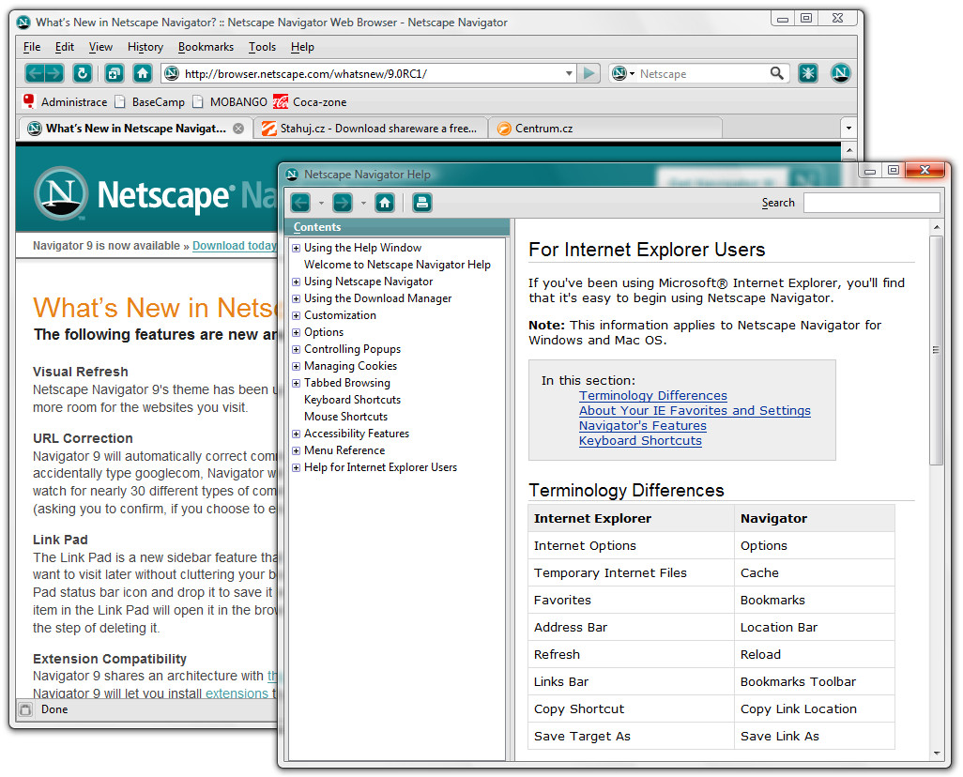Go forward in the Help window
Viewport: 963px width, 777px height.
pos(343,202)
